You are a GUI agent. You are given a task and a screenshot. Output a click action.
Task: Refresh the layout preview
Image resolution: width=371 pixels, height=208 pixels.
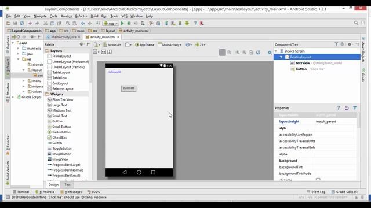coord(258,53)
